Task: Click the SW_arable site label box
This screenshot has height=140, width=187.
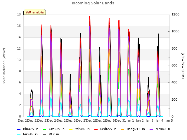Action: coord(34,12)
